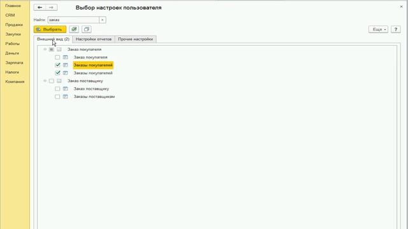
Task: Click the group icon of Заказ покупателя
Action: click(59, 50)
